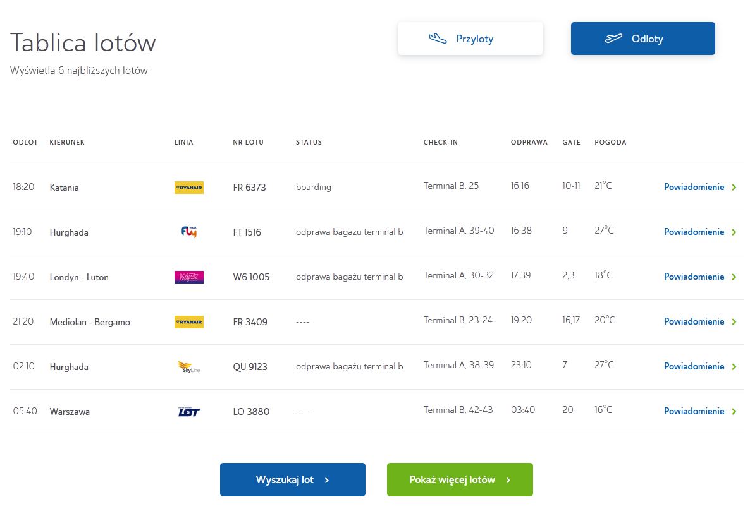Image resolution: width=750 pixels, height=521 pixels.
Task: Expand notification chevron for Warszawa flight
Action: tap(734, 412)
